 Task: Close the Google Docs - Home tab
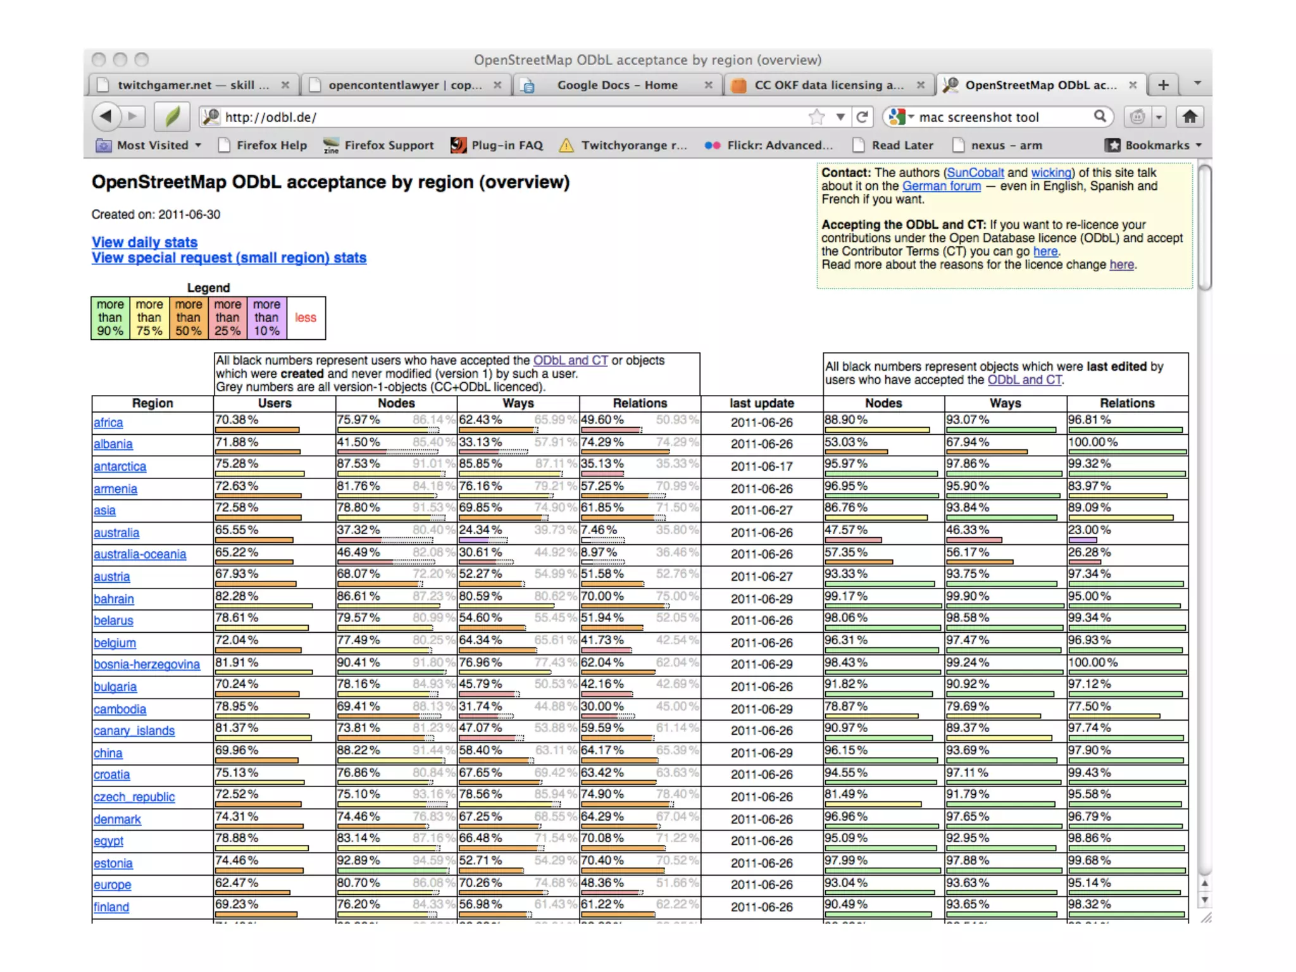pos(708,85)
